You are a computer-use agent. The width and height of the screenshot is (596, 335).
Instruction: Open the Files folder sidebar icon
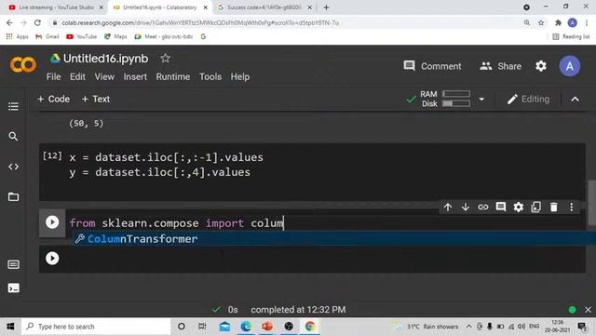(13, 196)
